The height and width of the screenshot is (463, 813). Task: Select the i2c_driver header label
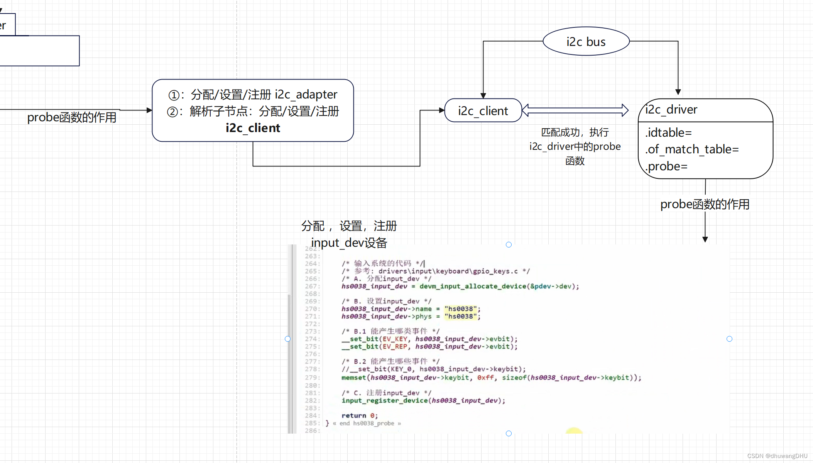point(671,110)
